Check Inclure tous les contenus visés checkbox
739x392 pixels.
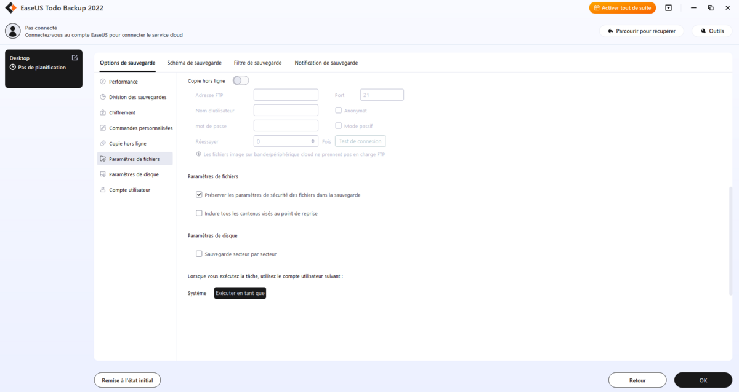(199, 213)
